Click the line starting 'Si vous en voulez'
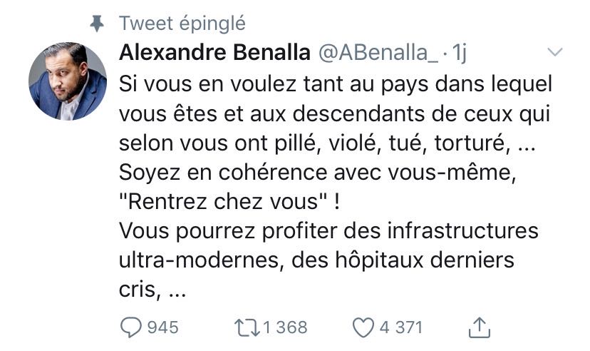 pos(334,83)
